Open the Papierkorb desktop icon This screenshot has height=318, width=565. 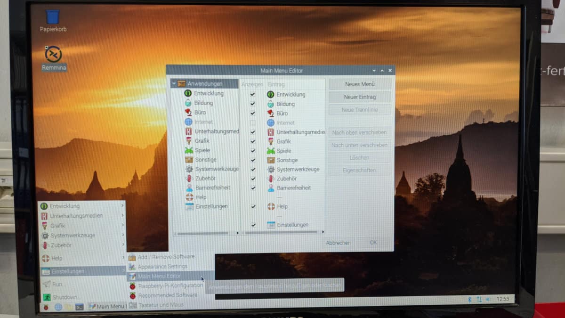[x=53, y=17]
